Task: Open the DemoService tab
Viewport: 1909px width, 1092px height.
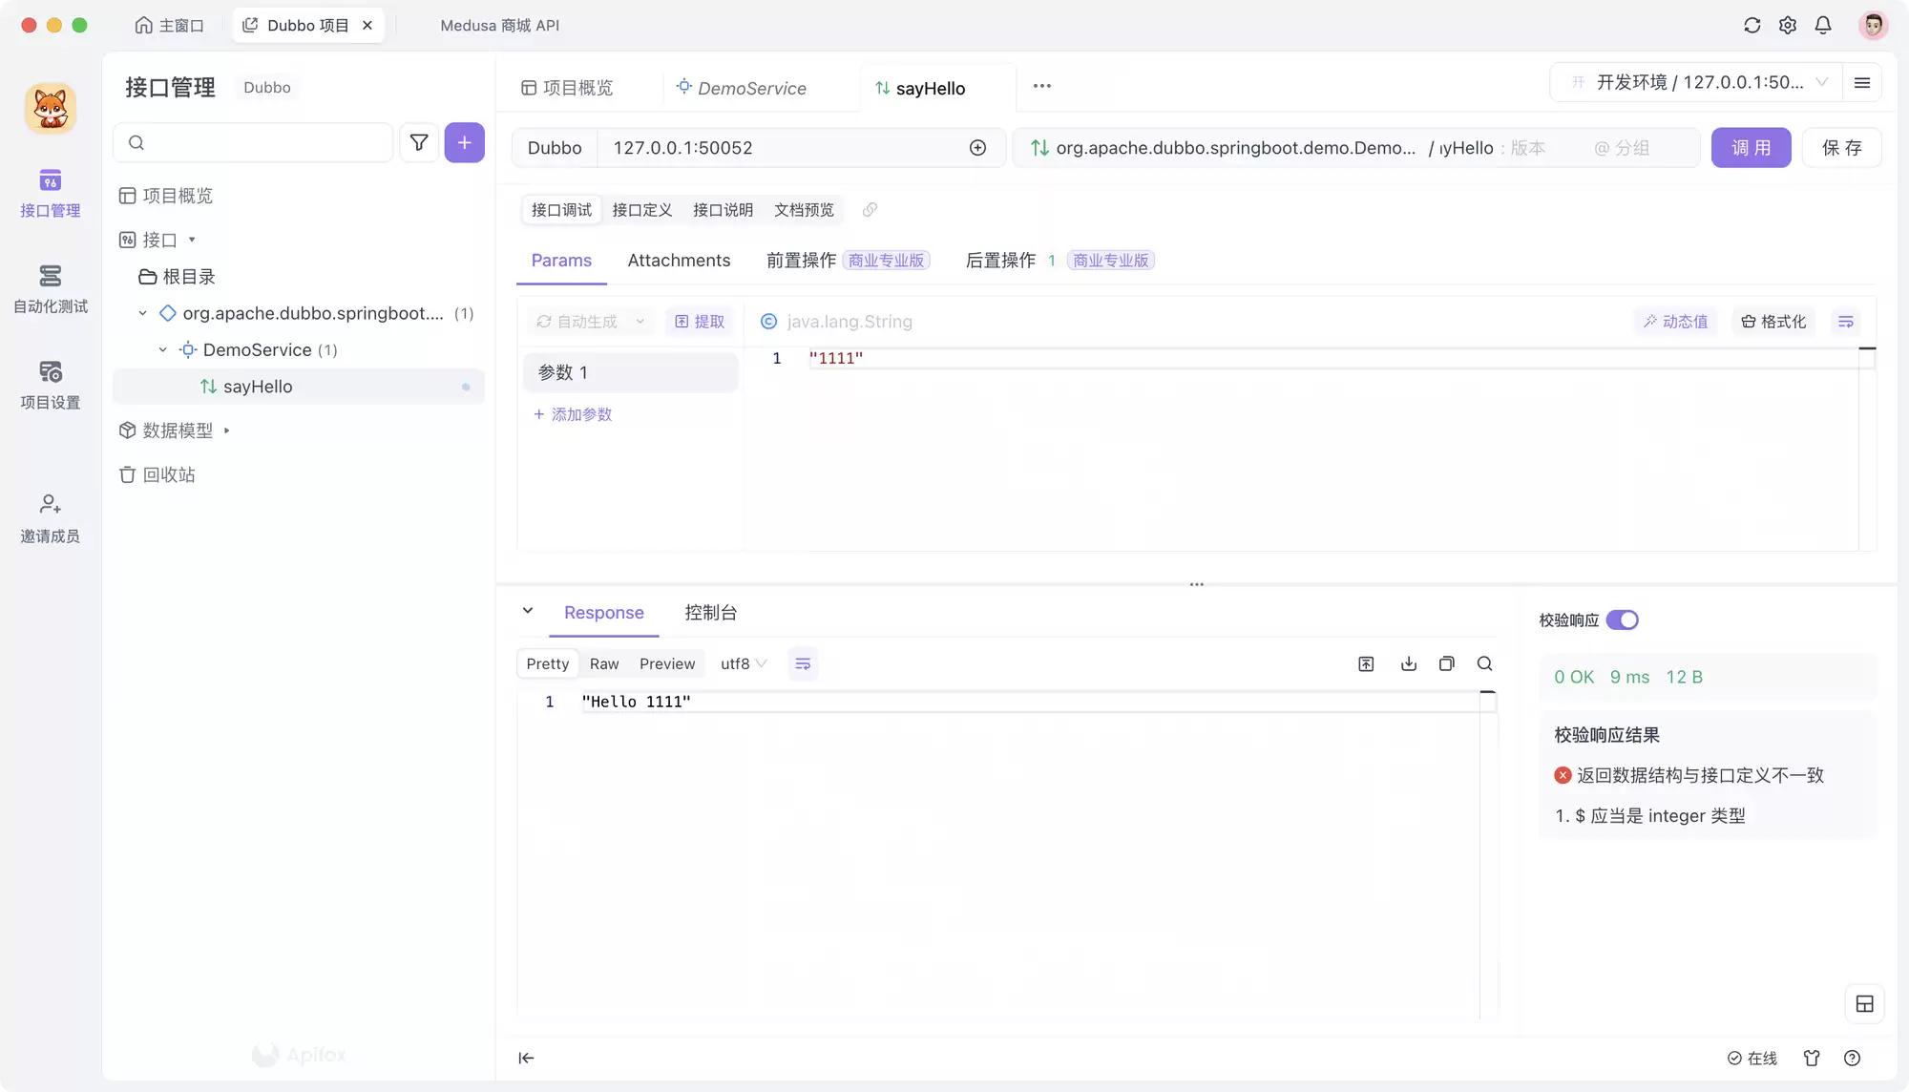Action: point(742,88)
